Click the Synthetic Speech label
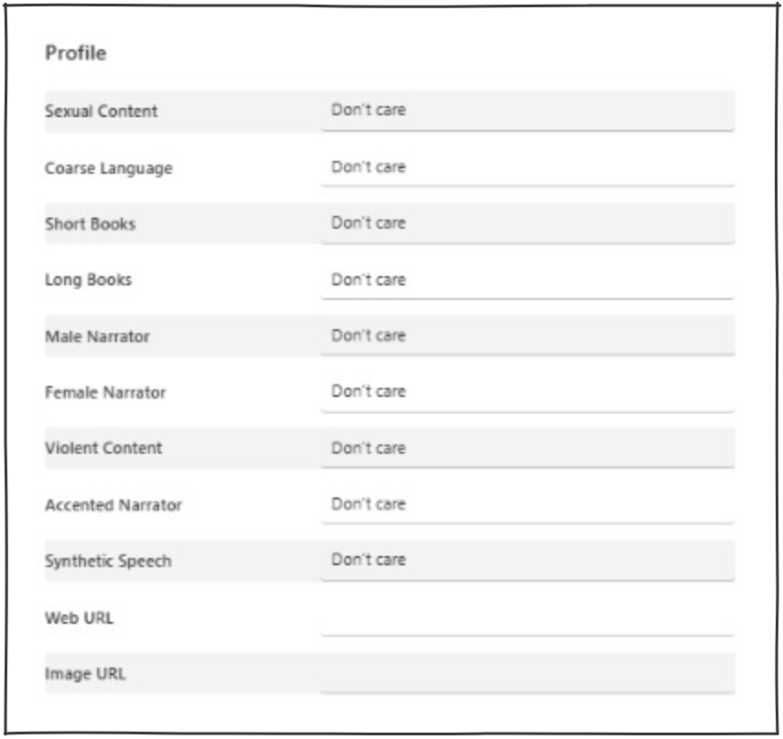The image size is (783, 739). click(108, 561)
